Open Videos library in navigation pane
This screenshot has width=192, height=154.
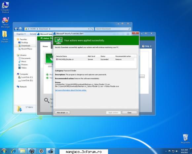[22, 68]
